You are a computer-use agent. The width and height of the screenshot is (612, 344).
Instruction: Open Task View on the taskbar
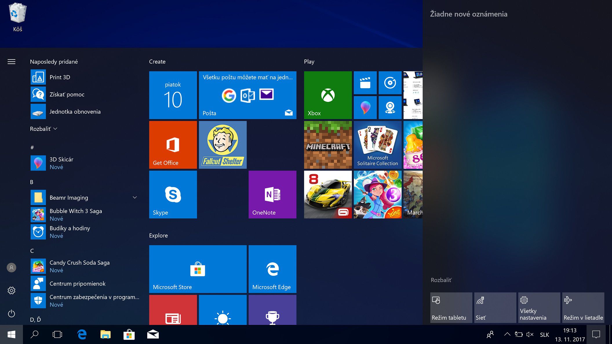click(x=57, y=334)
